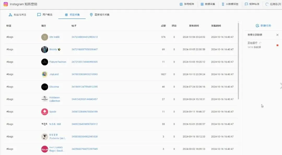Open AI数据挖掘 using its hourglass icon
The image size is (282, 155).
point(222,4)
